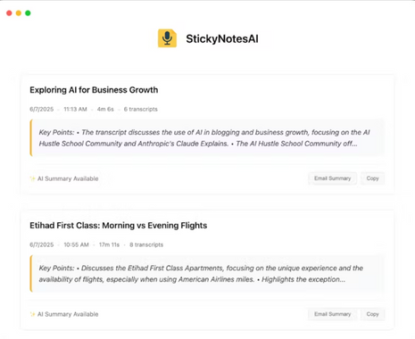Copy the Etihad First Class summary
415x339 pixels.
click(372, 314)
